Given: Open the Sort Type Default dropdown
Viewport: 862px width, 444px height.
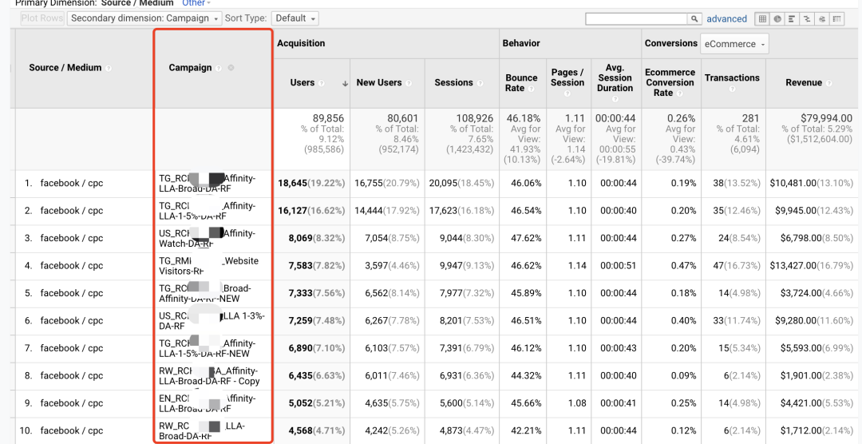Looking at the screenshot, I should pos(295,18).
